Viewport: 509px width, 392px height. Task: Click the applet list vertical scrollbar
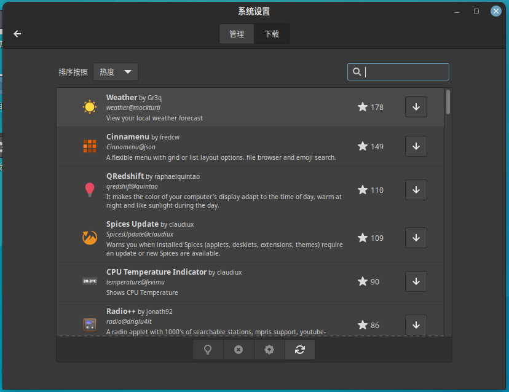pyautogui.click(x=448, y=102)
